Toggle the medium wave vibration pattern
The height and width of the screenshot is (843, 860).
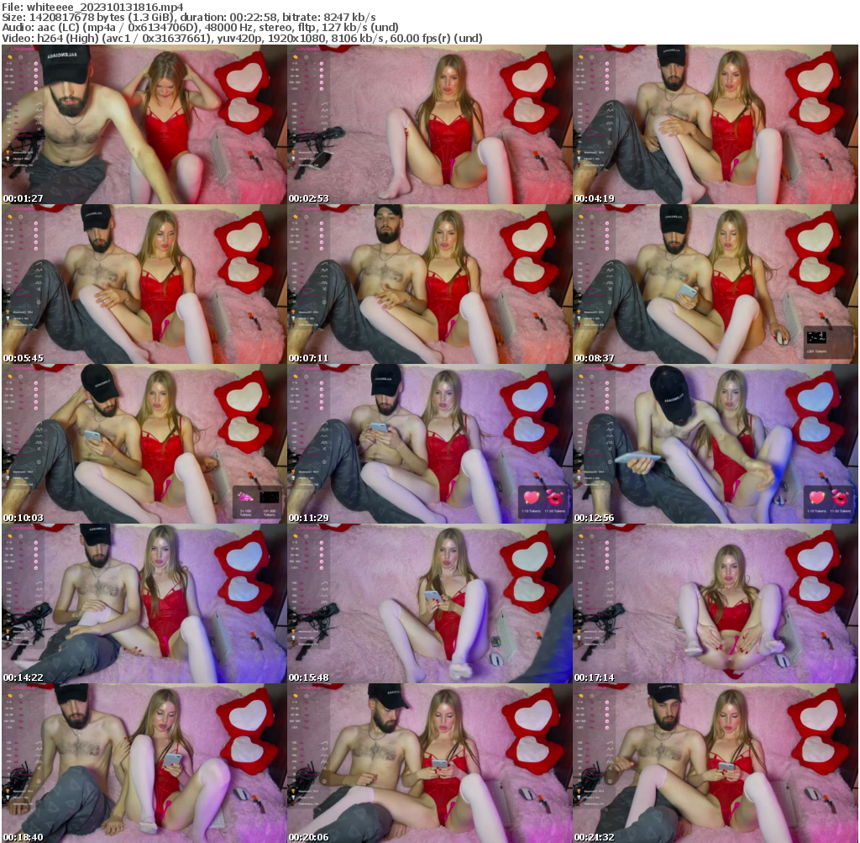coord(39,110)
